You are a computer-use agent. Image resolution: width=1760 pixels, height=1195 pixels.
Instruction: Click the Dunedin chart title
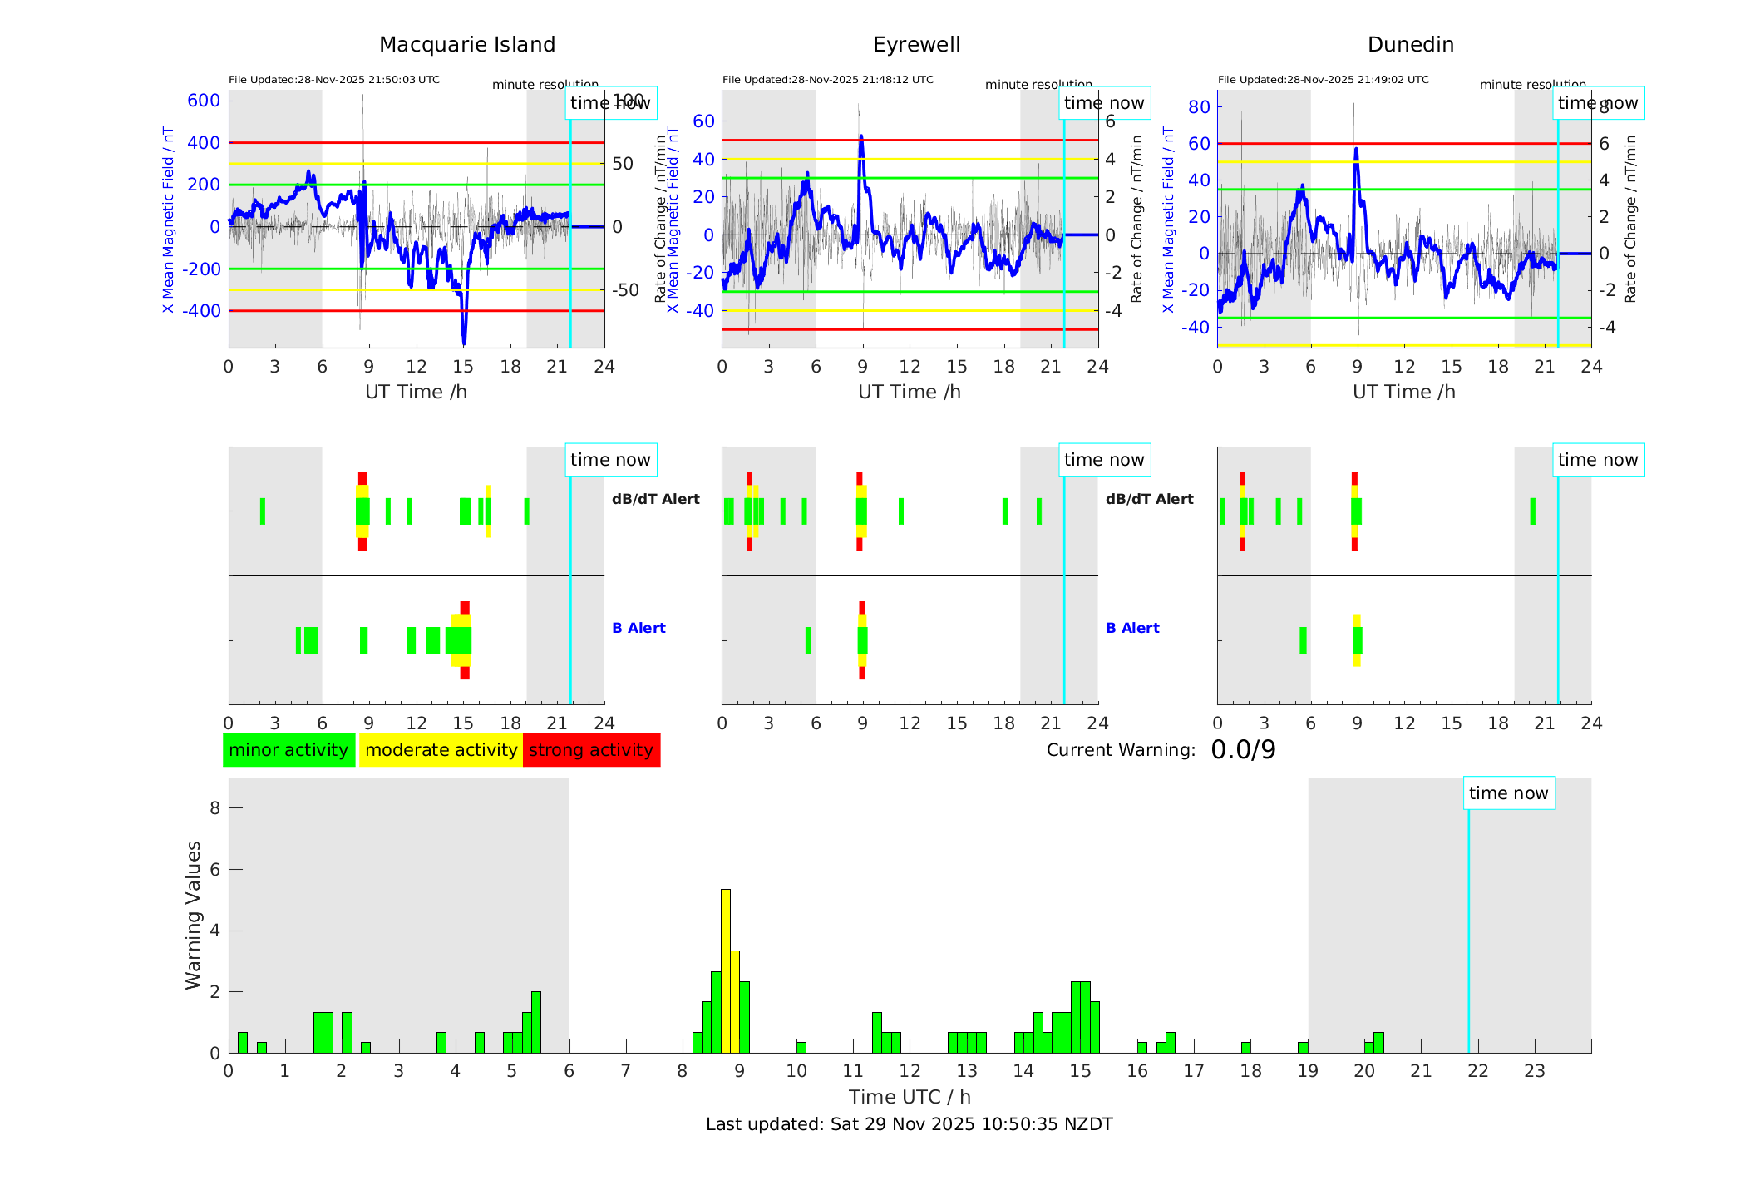(1410, 45)
